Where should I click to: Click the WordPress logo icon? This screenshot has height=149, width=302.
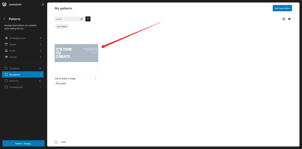[4, 5]
